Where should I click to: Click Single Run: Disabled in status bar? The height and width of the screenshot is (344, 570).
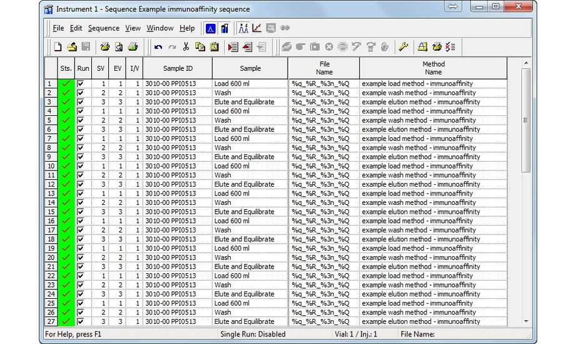coord(253,334)
